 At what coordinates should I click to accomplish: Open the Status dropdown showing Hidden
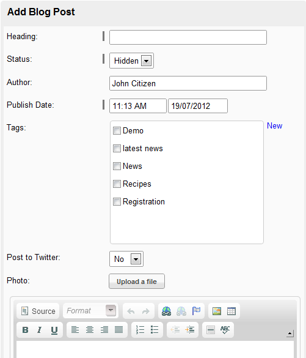(x=132, y=61)
